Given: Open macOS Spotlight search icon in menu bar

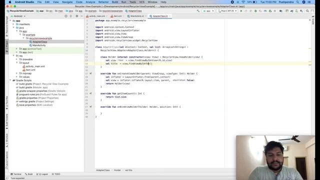Looking at the screenshot, I should pos(298,2).
